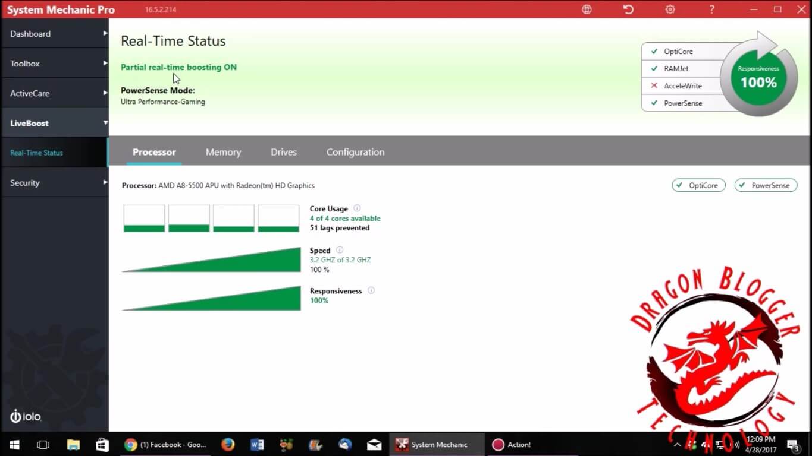Toggle the AcceleWrite status item
This screenshot has width=812, height=456.
[682, 86]
